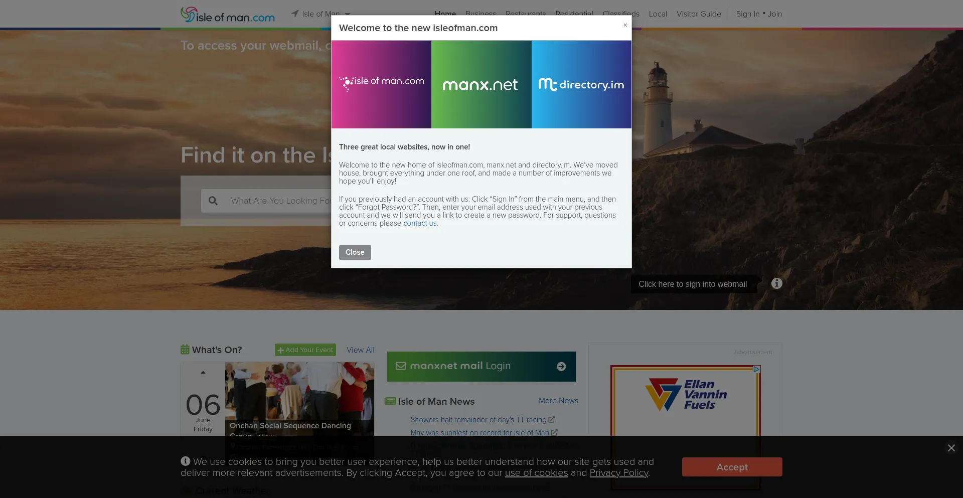Click the search magnifying glass icon
The image size is (963, 498).
click(213, 201)
